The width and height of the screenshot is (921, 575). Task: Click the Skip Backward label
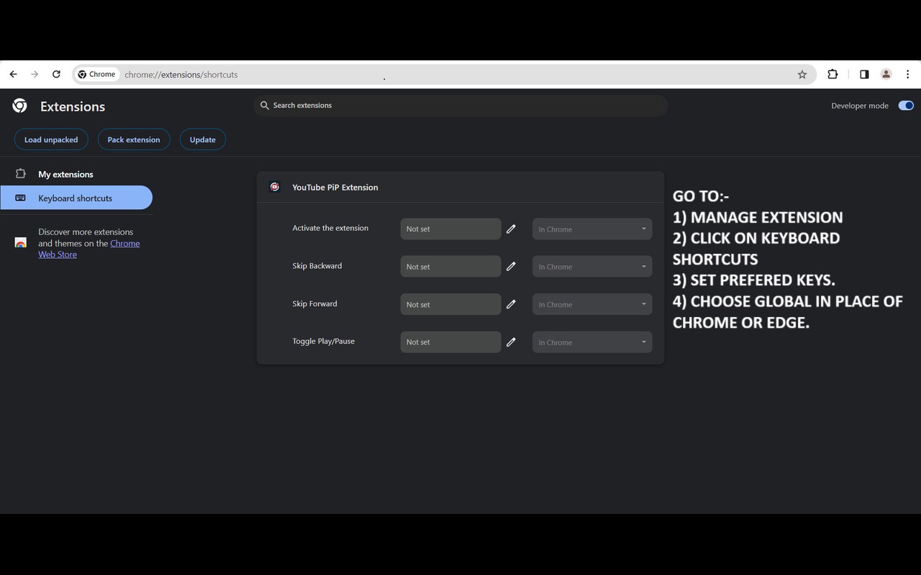tap(317, 265)
